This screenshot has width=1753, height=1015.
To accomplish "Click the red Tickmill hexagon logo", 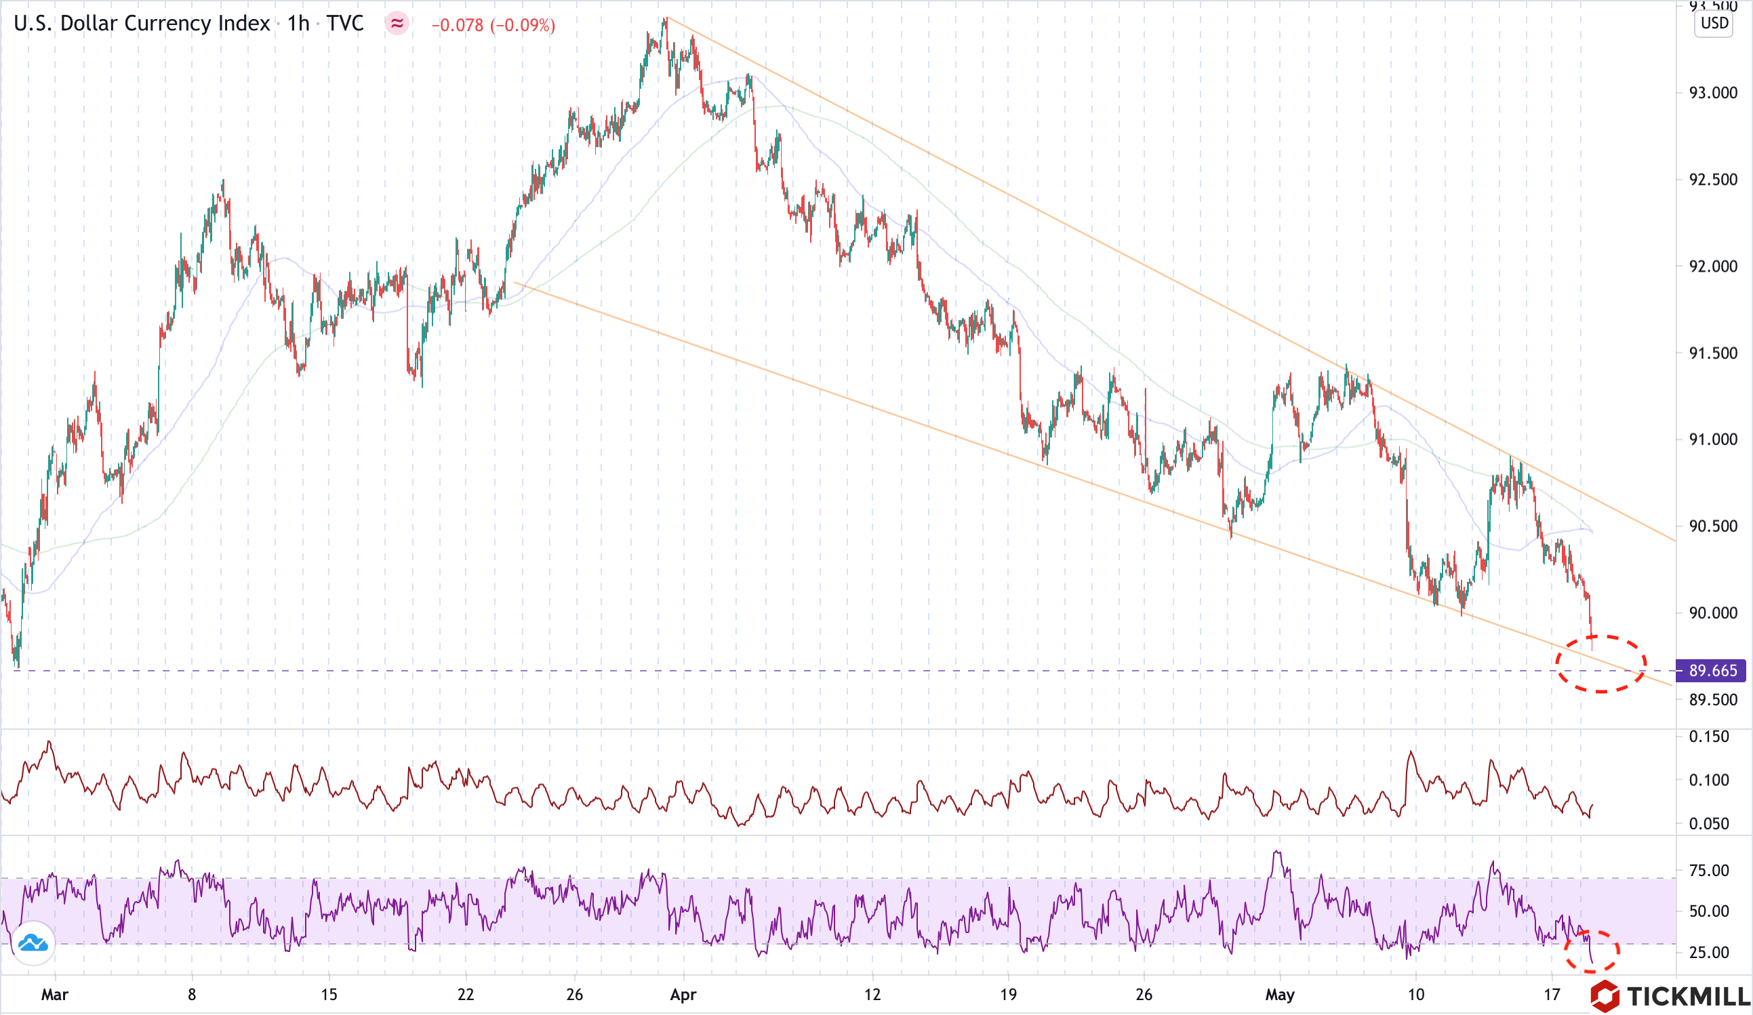I will [1605, 996].
